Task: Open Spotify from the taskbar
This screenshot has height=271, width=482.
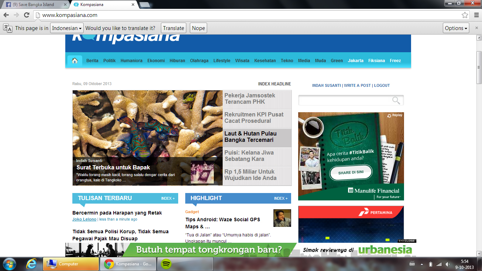Action: point(166,264)
